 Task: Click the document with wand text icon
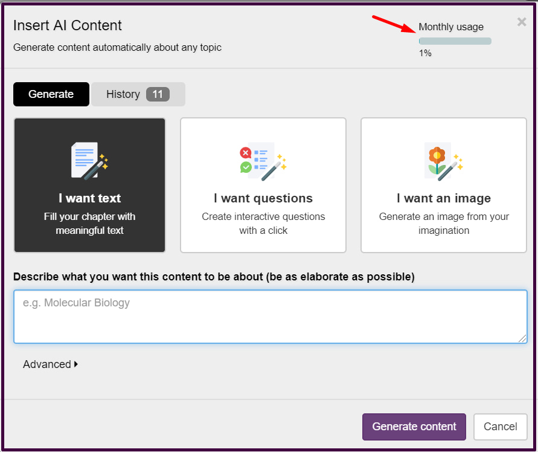(x=89, y=160)
